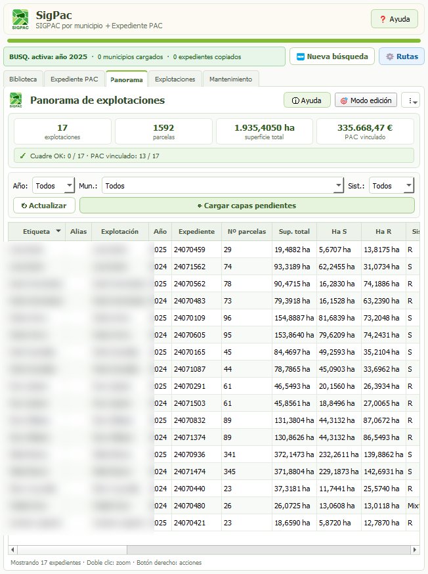The height and width of the screenshot is (574, 428).
Task: Click the 232,2611 ha Ha S cell
Action: 339,454
